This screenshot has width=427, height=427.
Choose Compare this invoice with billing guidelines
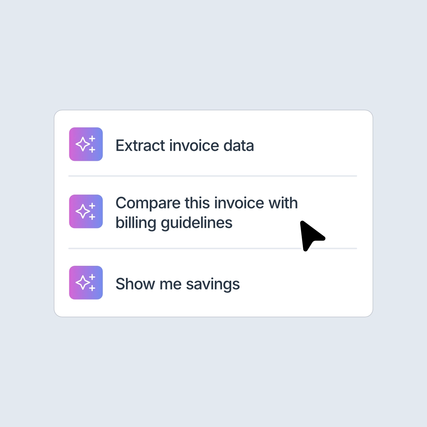(207, 212)
